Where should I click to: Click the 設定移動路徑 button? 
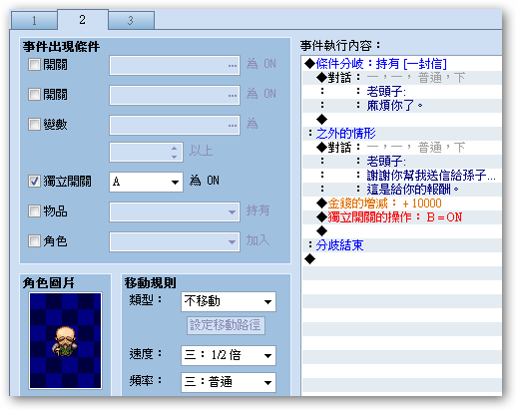[x=226, y=325]
